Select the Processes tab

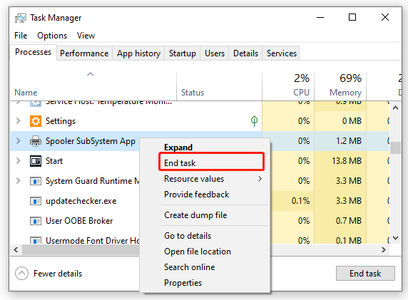(34, 52)
